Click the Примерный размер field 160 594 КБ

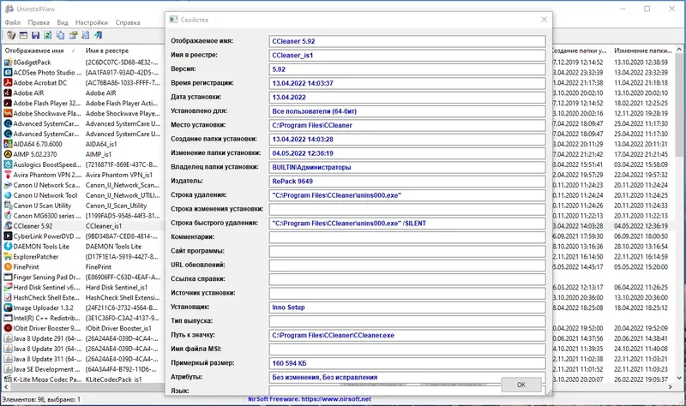407,362
